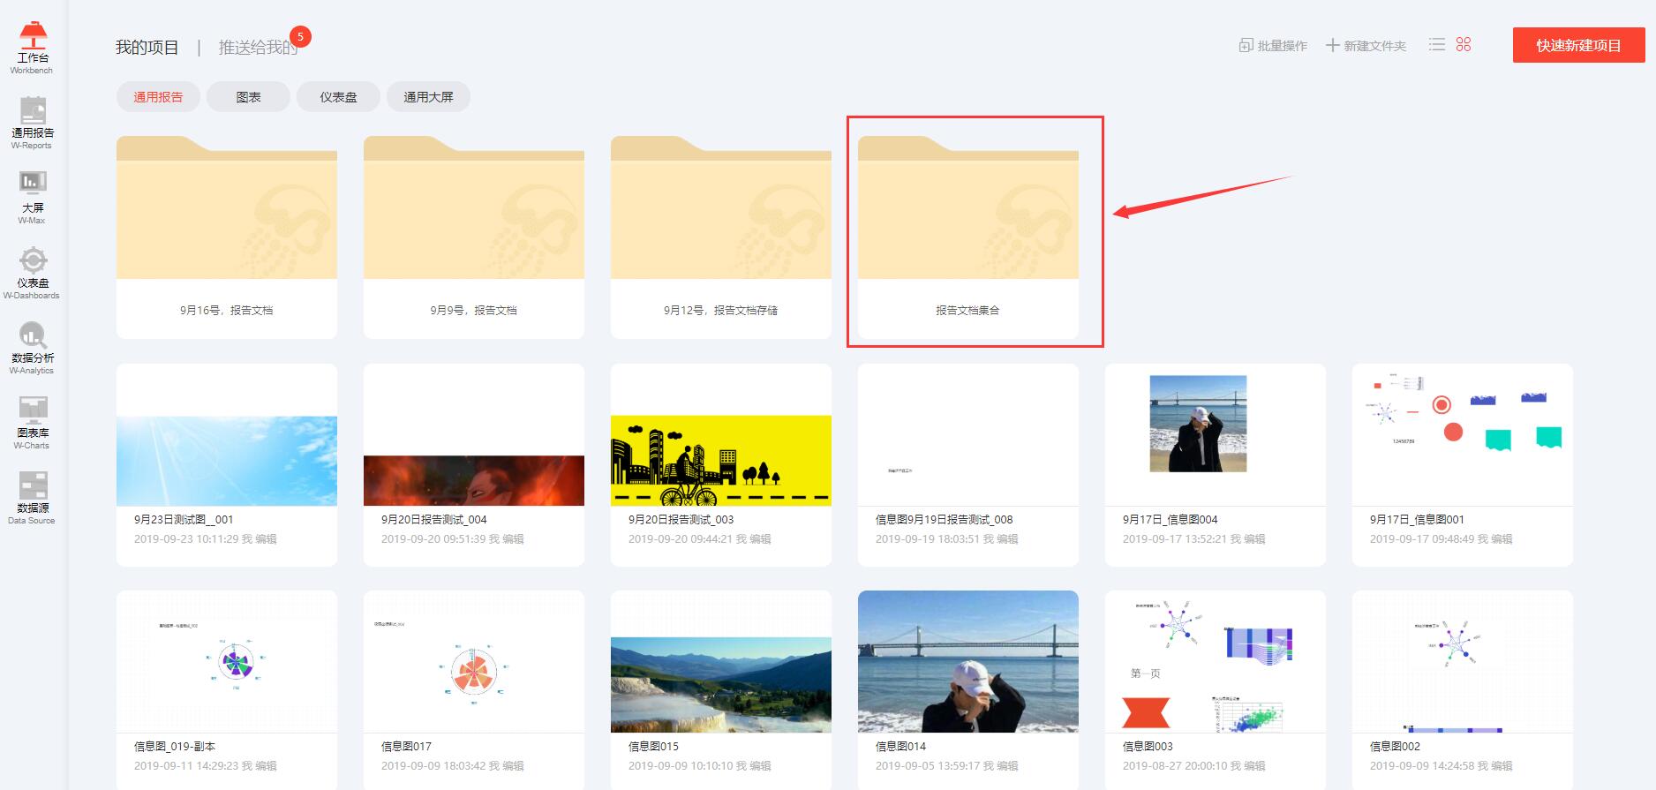Create a new folder with 新建文件夹

pyautogui.click(x=1366, y=46)
